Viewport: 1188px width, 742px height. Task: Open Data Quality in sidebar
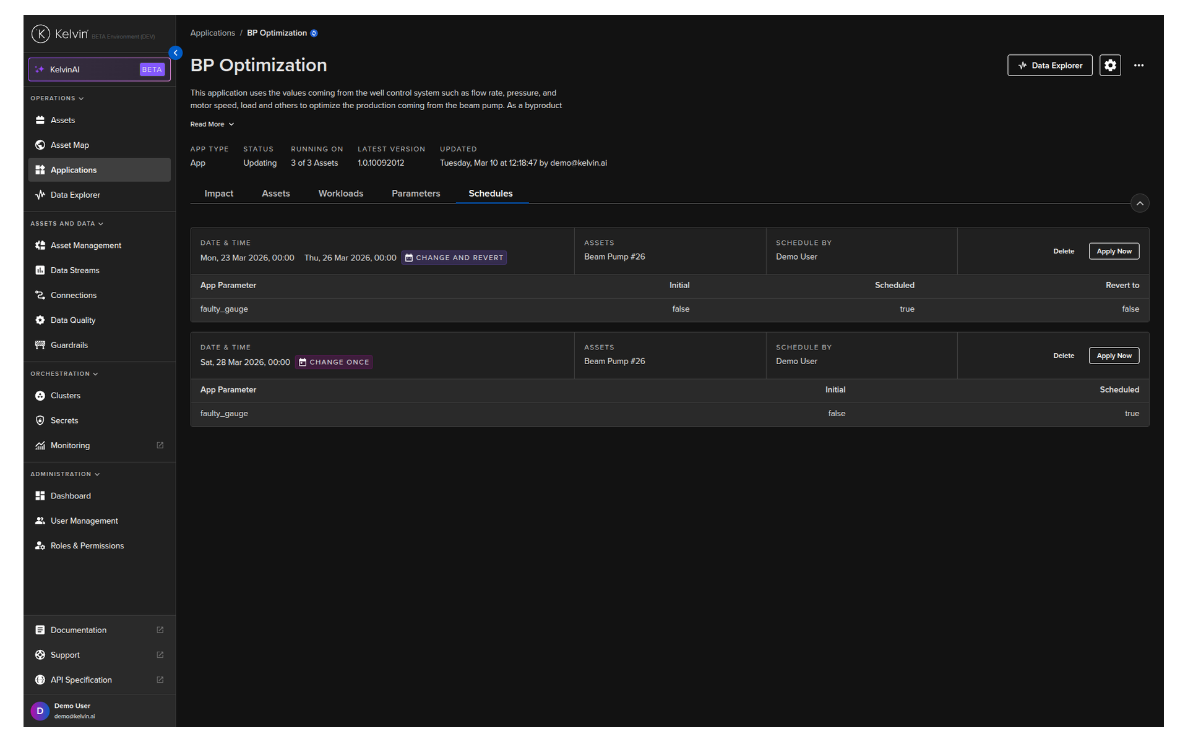72,320
